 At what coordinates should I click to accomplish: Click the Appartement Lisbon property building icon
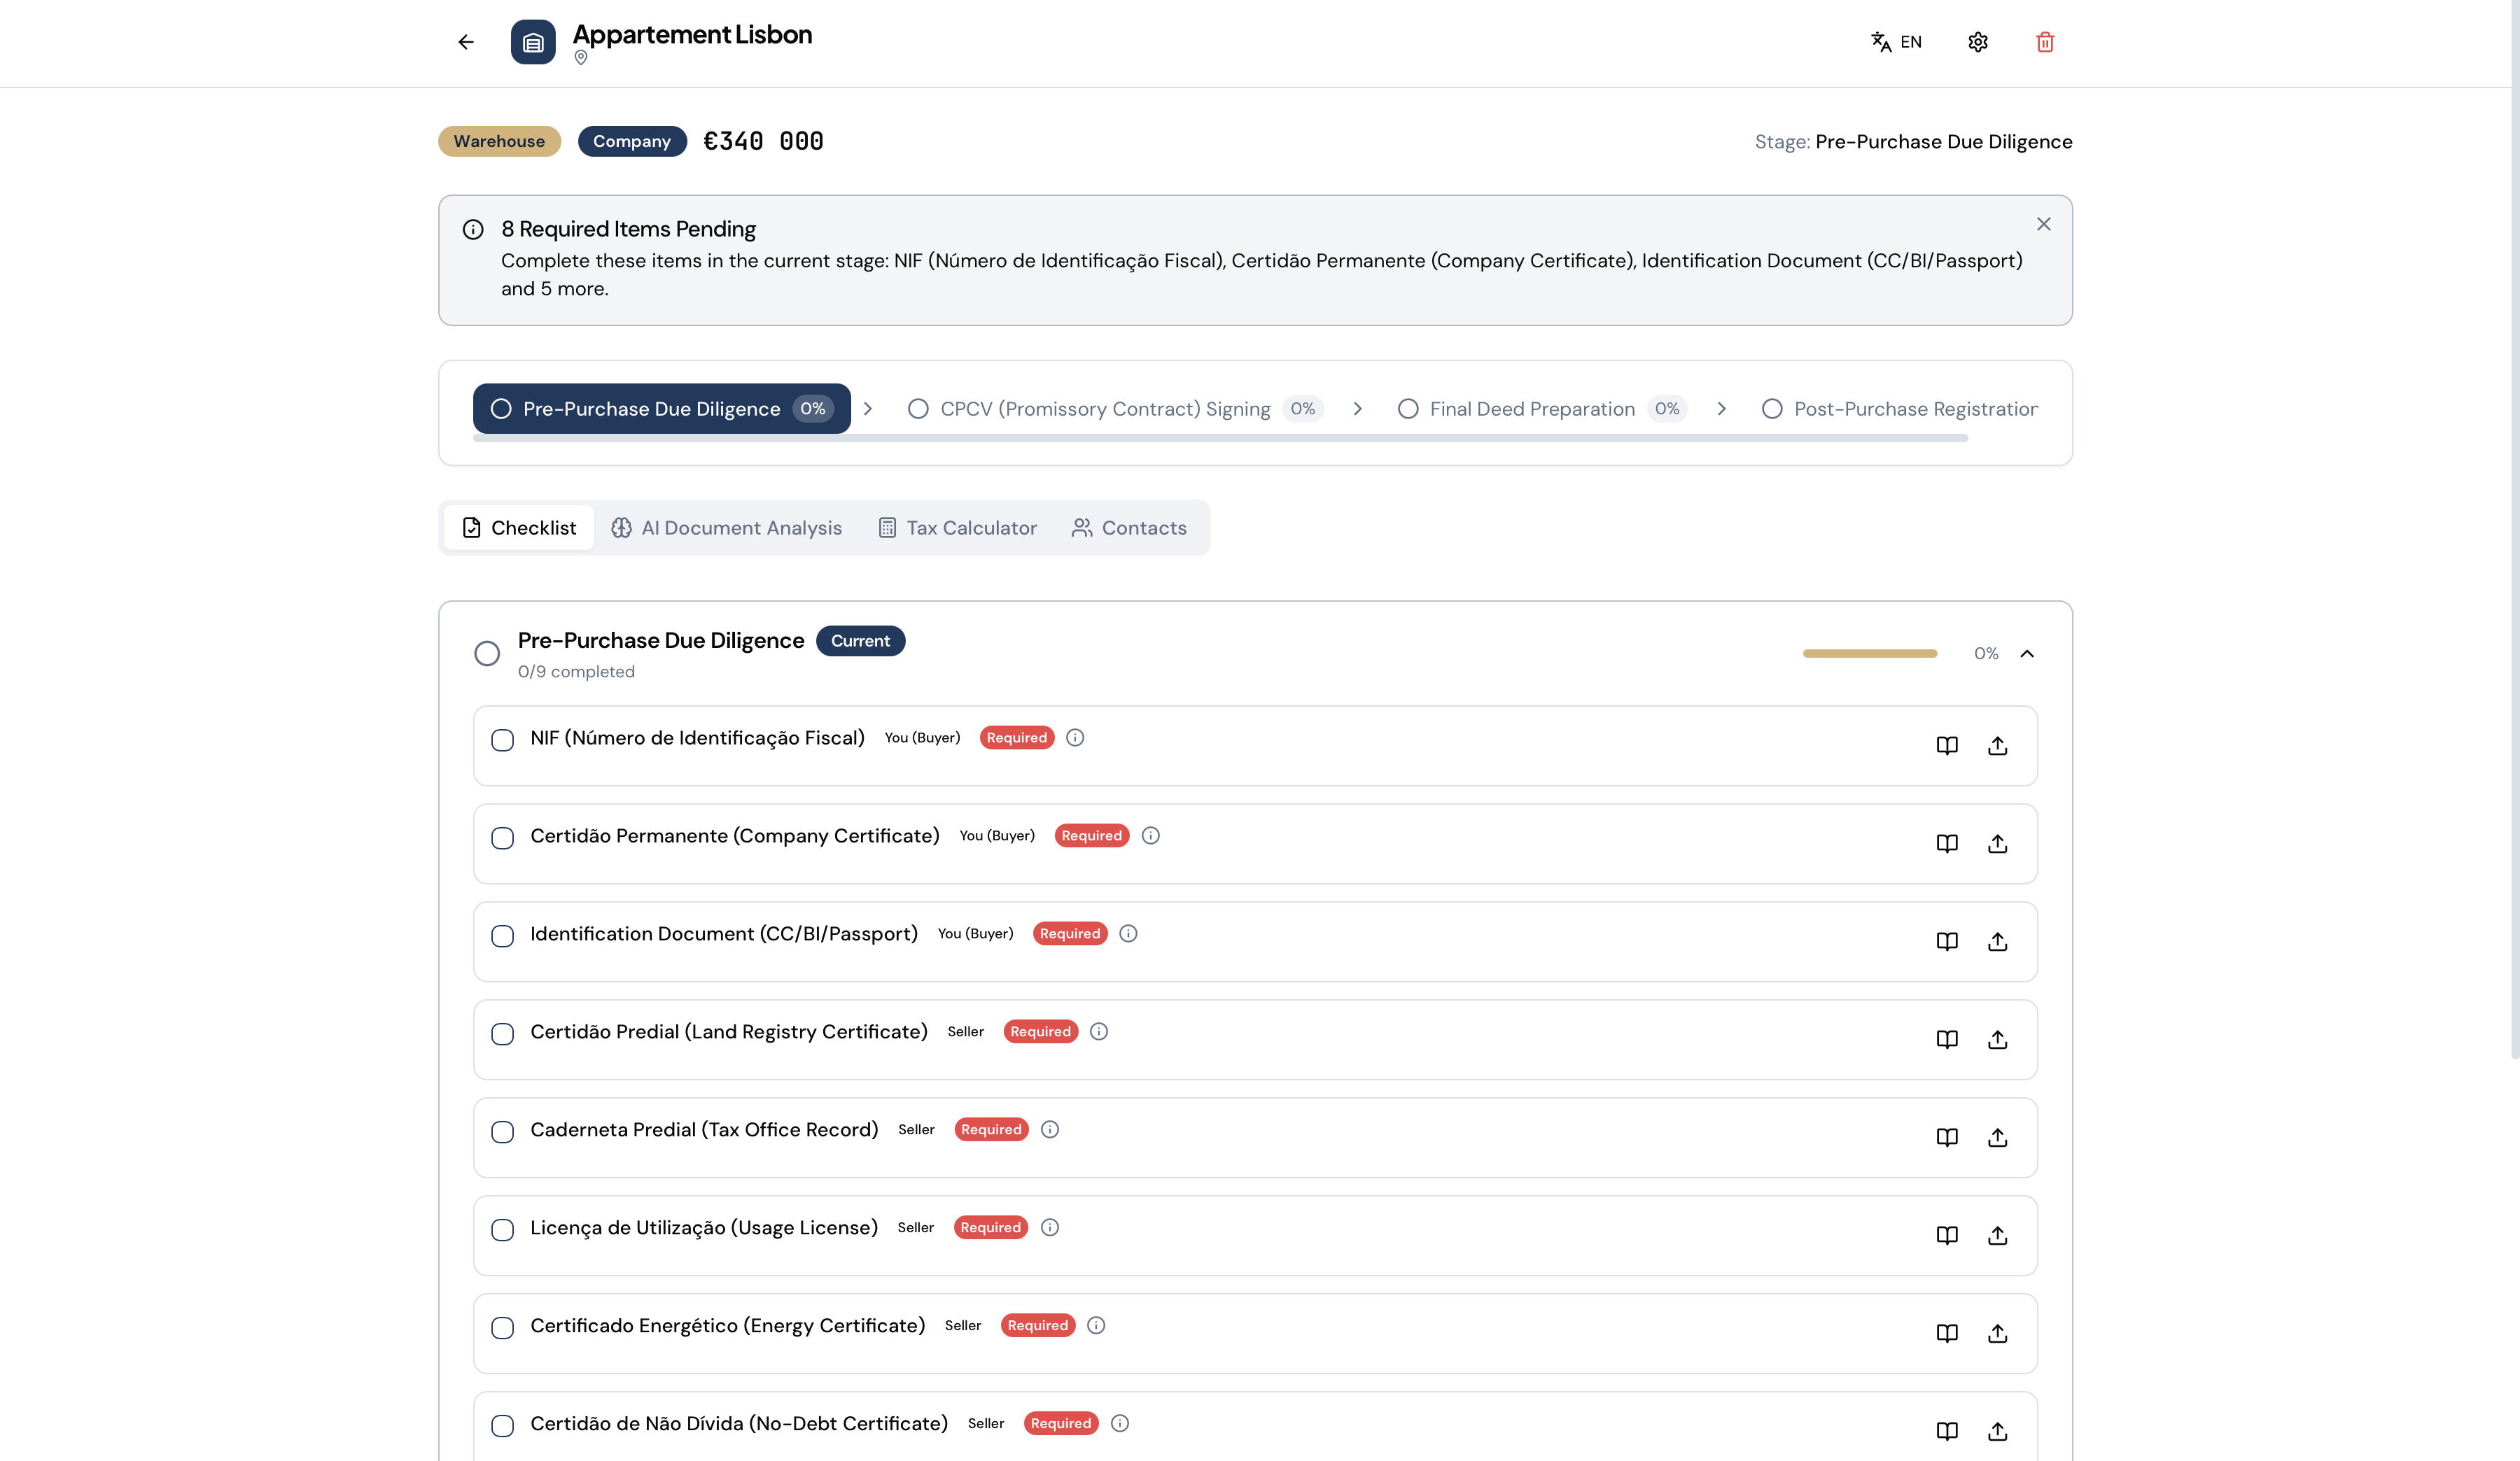pyautogui.click(x=533, y=42)
